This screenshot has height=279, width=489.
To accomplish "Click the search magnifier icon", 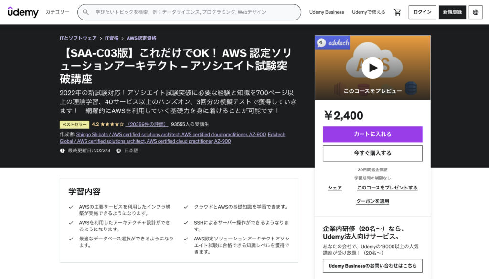I will tap(86, 12).
